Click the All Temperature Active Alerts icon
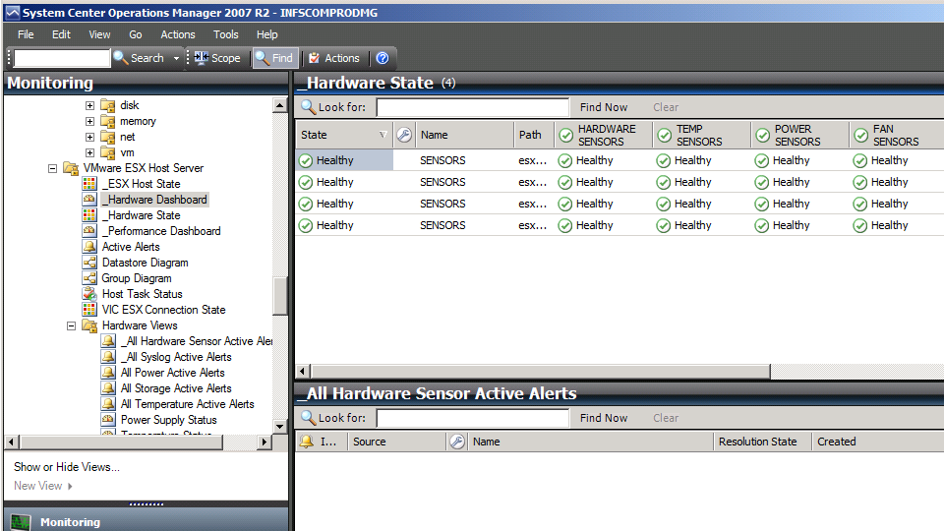This screenshot has height=531, width=944. click(108, 404)
